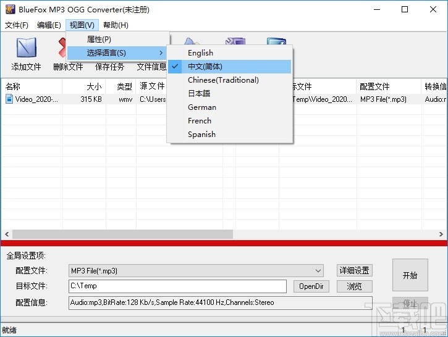Click the 开始 start button
This screenshot has width=448, height=337.
pos(410,275)
